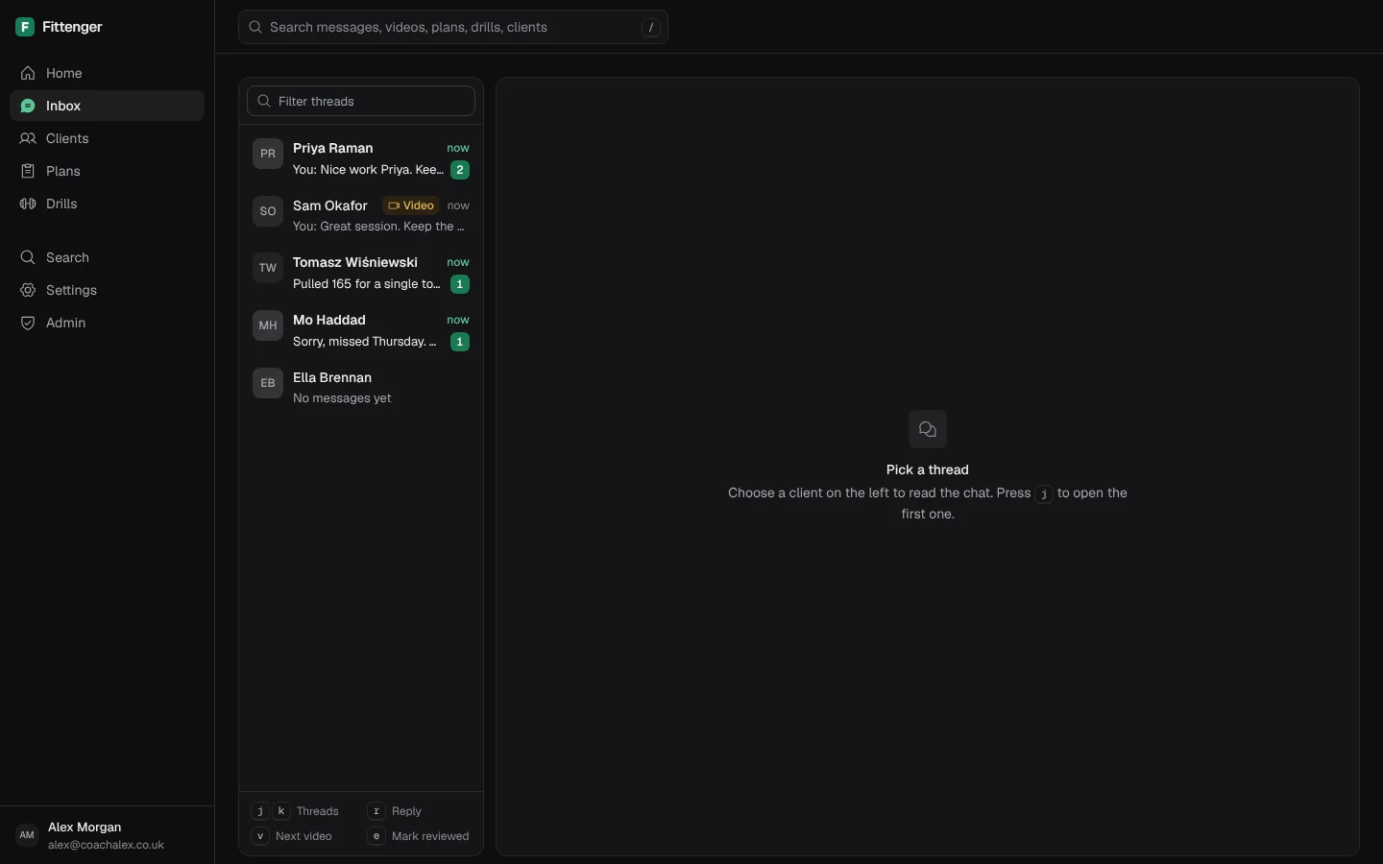The width and height of the screenshot is (1383, 864).
Task: Click Tomasz Wiśniewski's unread badge
Action: (x=460, y=284)
